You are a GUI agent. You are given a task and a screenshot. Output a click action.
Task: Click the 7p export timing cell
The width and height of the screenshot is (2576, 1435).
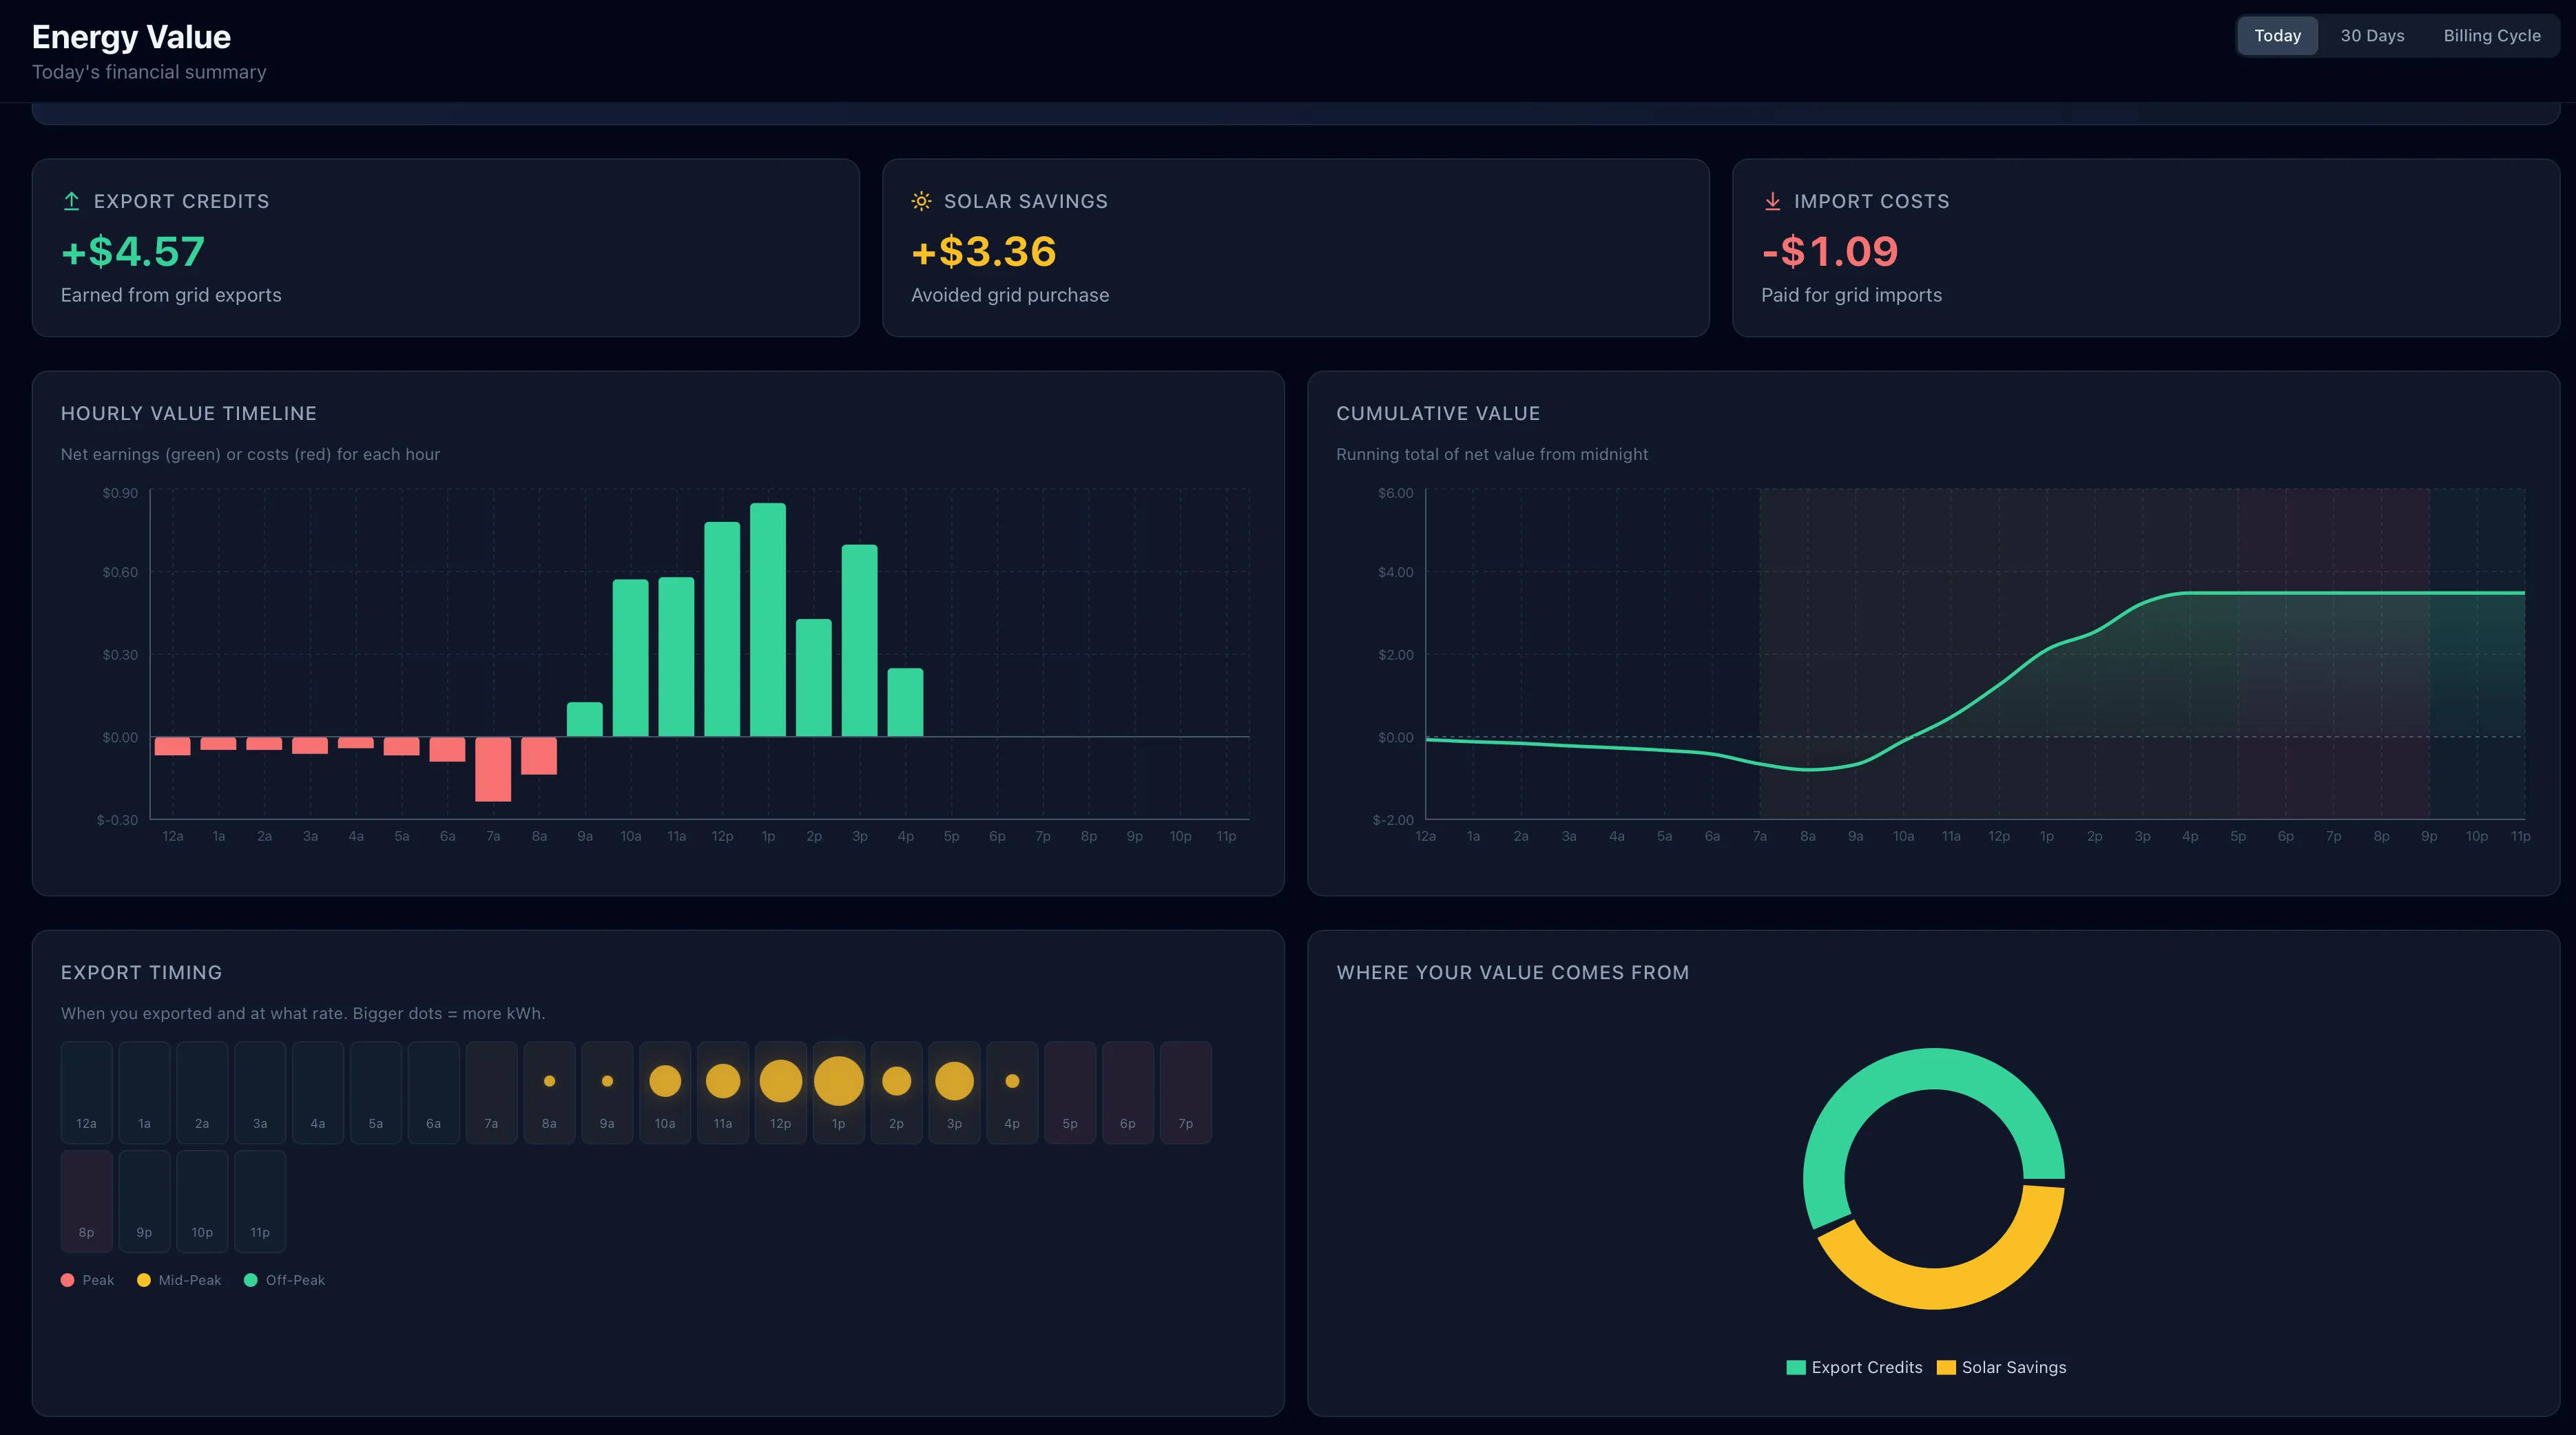click(1185, 1092)
